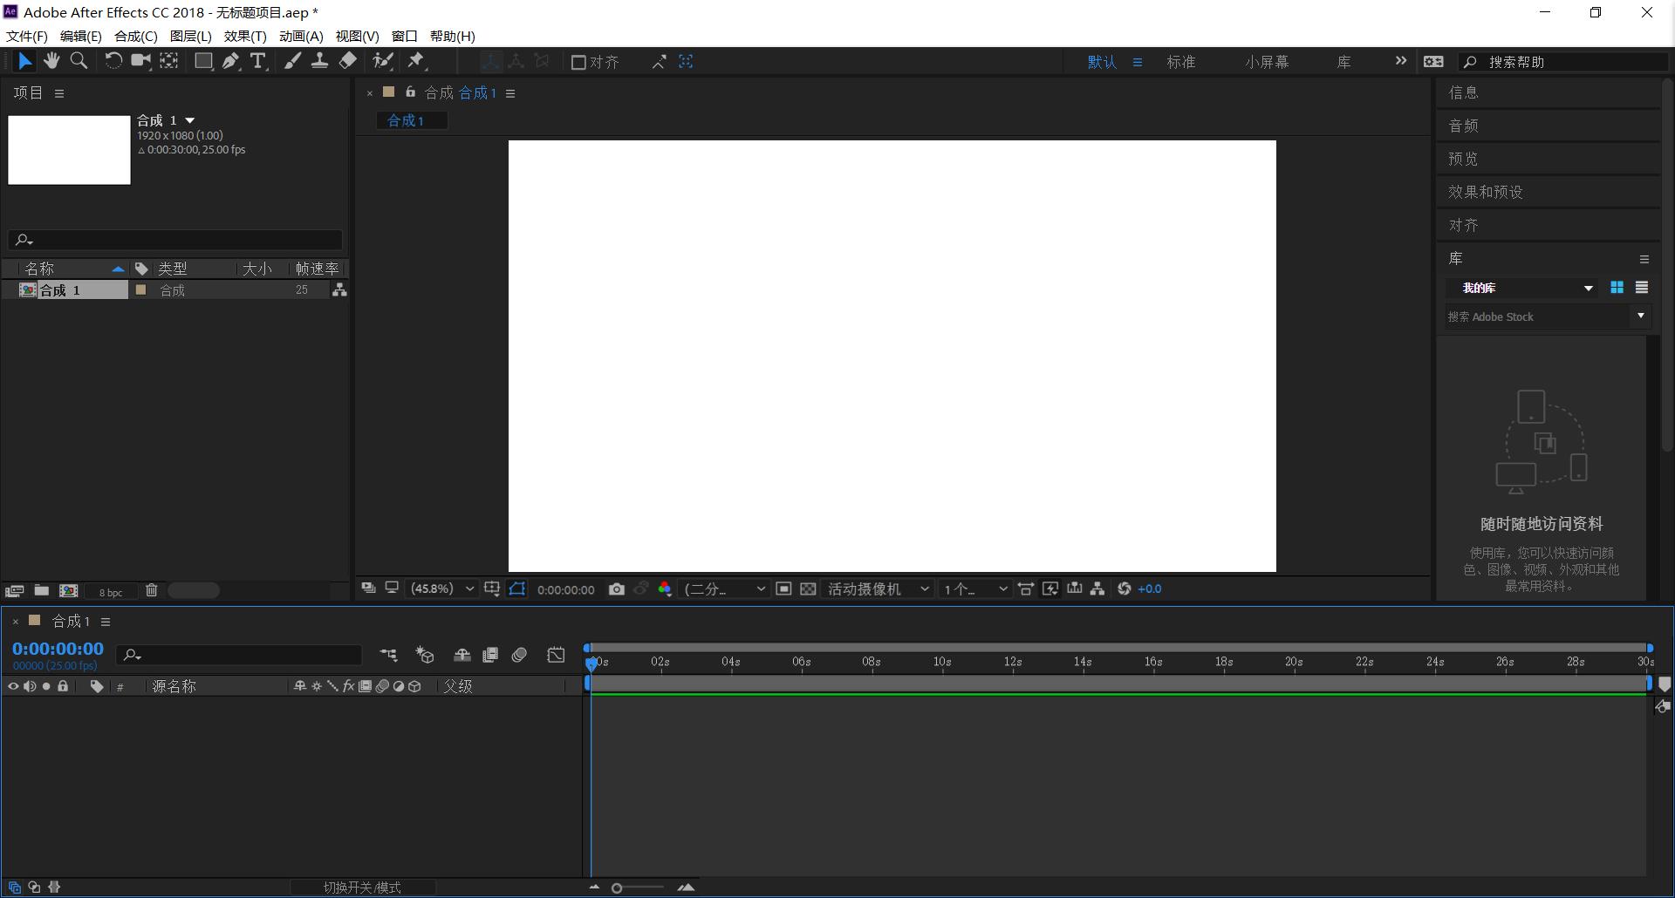Toggle the transparency grid in viewer
This screenshot has height=898, width=1675.
(808, 589)
